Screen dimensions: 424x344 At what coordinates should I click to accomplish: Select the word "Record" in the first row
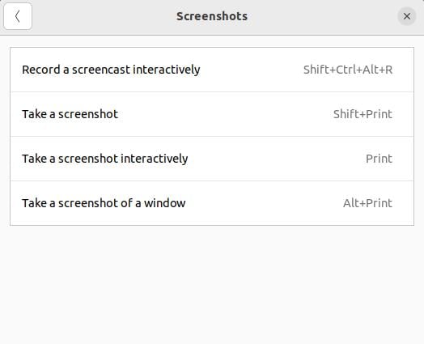point(41,70)
